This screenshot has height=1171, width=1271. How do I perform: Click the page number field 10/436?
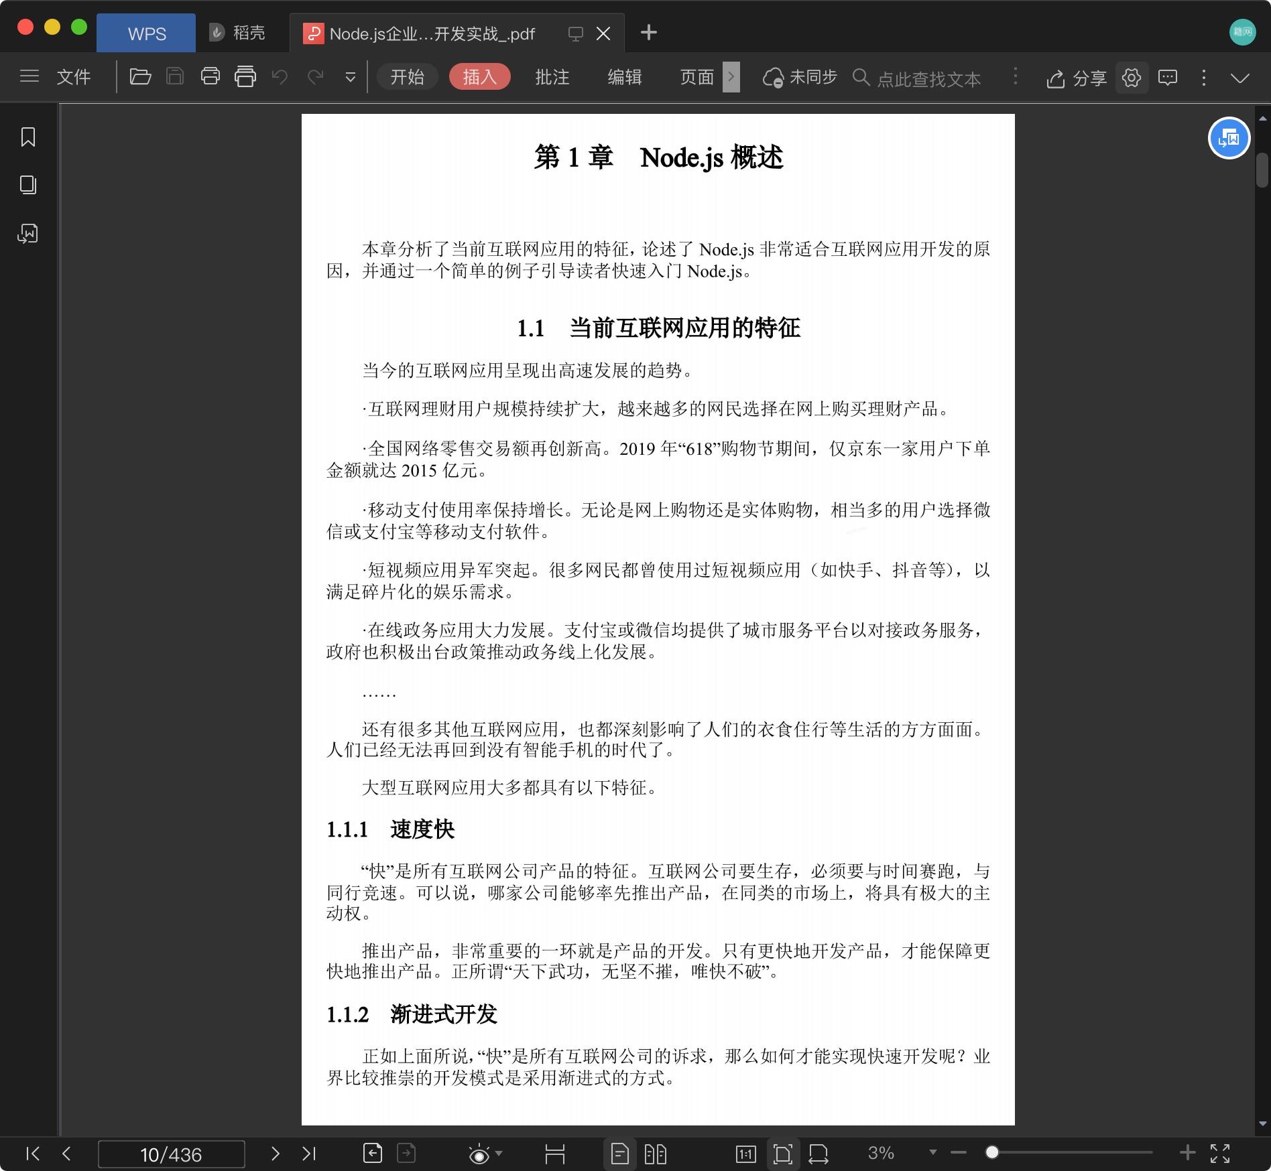pyautogui.click(x=171, y=1154)
